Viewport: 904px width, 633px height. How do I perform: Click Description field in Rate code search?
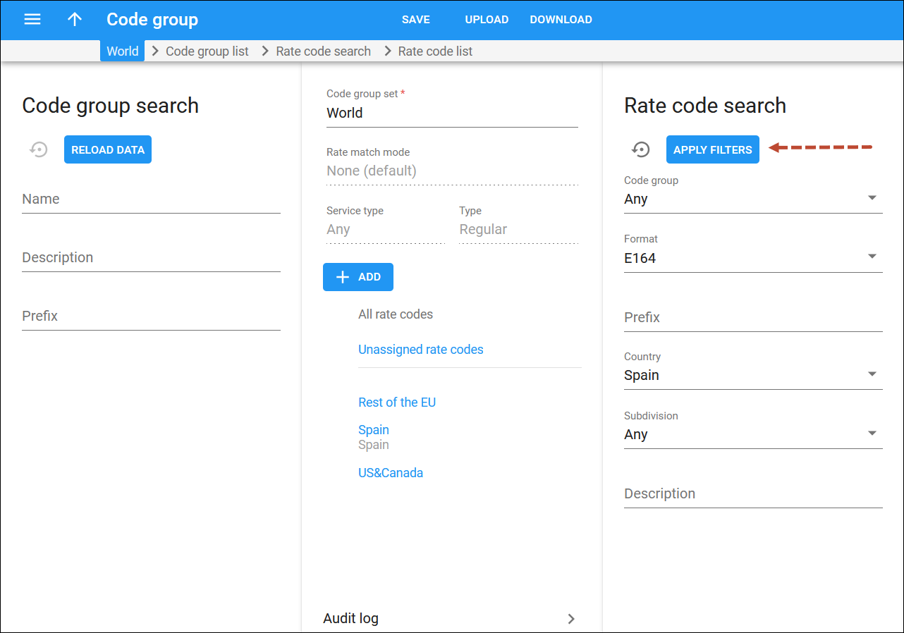(753, 494)
